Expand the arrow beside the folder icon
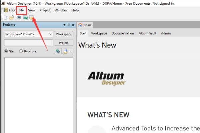Screen dimensions: 200x133 coord(71,51)
